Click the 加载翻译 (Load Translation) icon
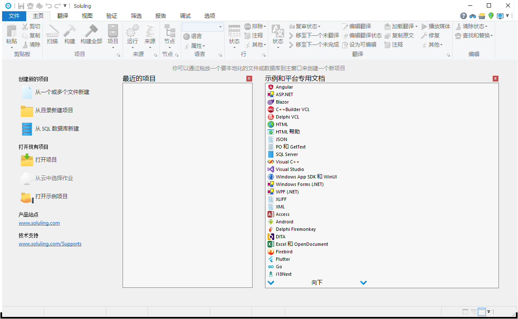The width and height of the screenshot is (518, 319). pos(399,26)
